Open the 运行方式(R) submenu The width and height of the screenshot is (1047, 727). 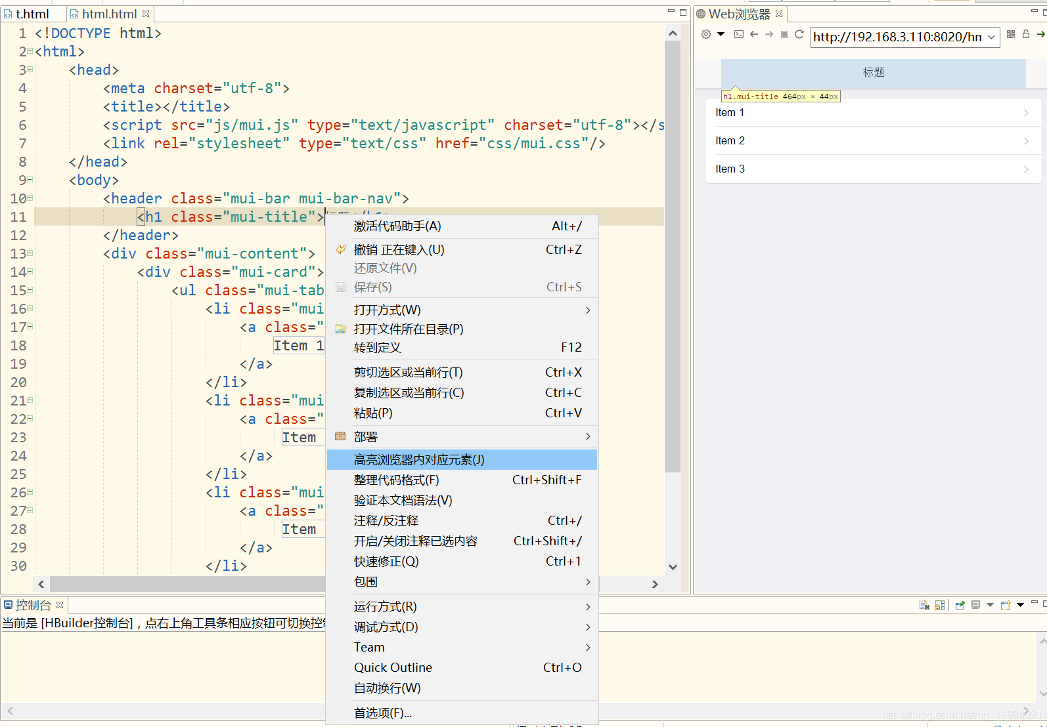pos(462,607)
